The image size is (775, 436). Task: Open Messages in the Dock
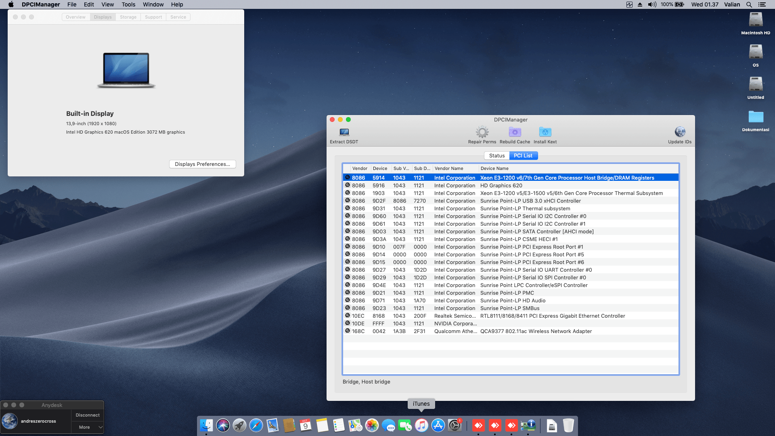point(388,425)
